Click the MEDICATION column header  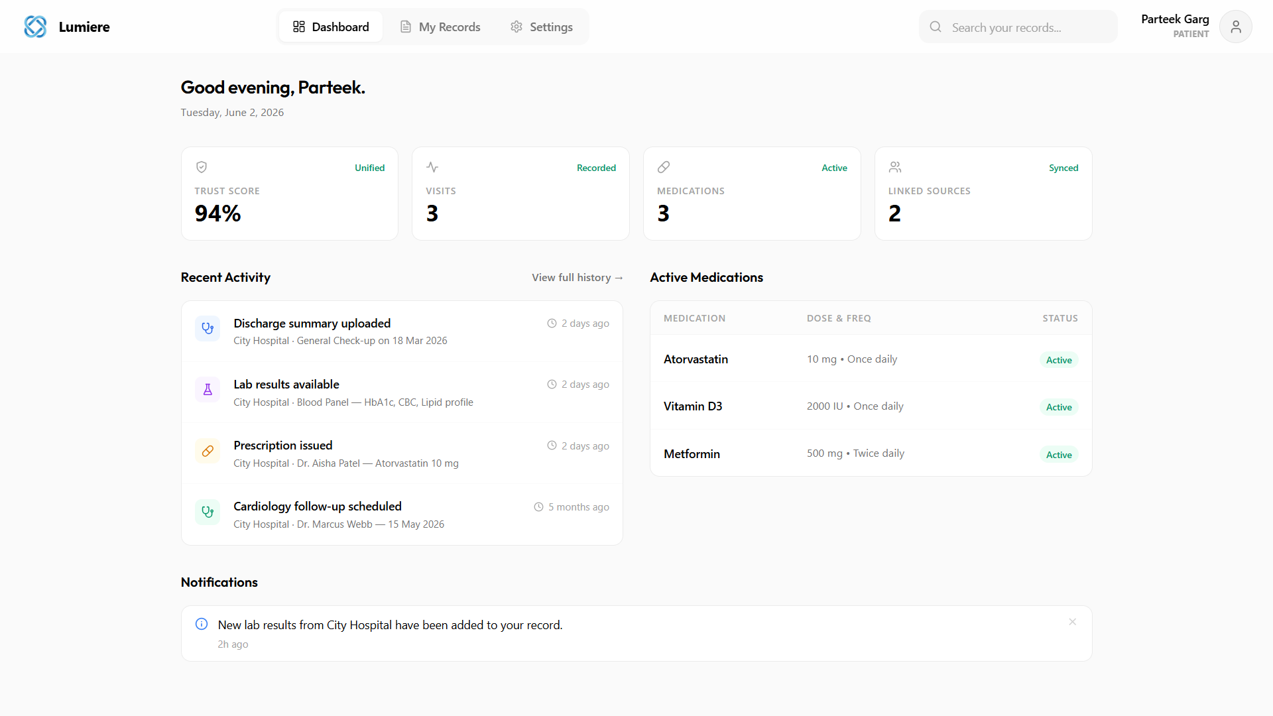coord(694,318)
